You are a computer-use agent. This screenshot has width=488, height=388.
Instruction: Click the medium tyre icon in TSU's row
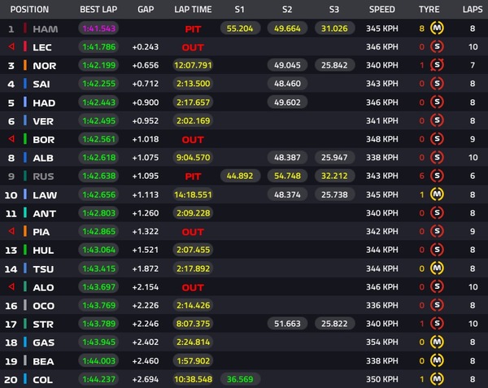pyautogui.click(x=437, y=268)
